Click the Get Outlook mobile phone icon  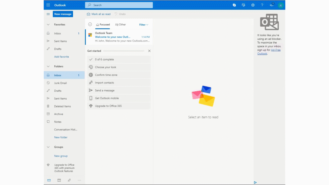click(x=91, y=98)
